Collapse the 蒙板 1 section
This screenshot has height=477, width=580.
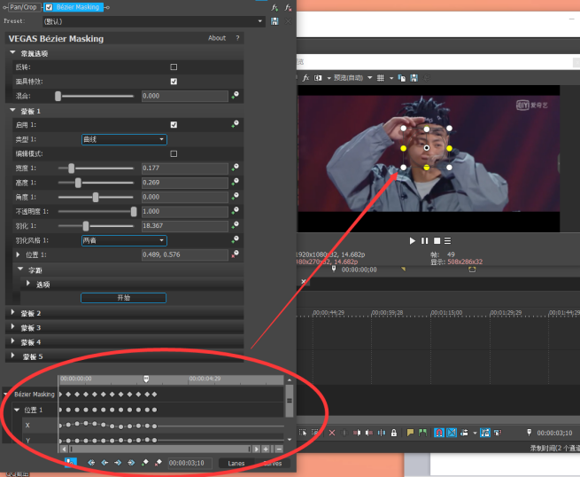pyautogui.click(x=12, y=111)
